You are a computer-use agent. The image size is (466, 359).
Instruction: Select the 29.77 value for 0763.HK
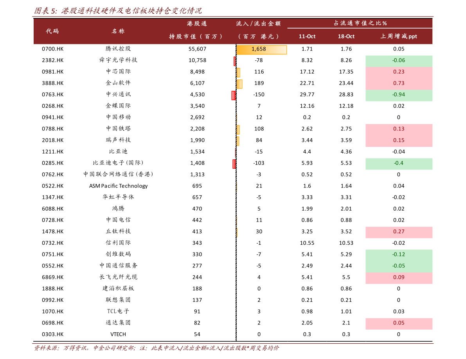[x=307, y=95]
